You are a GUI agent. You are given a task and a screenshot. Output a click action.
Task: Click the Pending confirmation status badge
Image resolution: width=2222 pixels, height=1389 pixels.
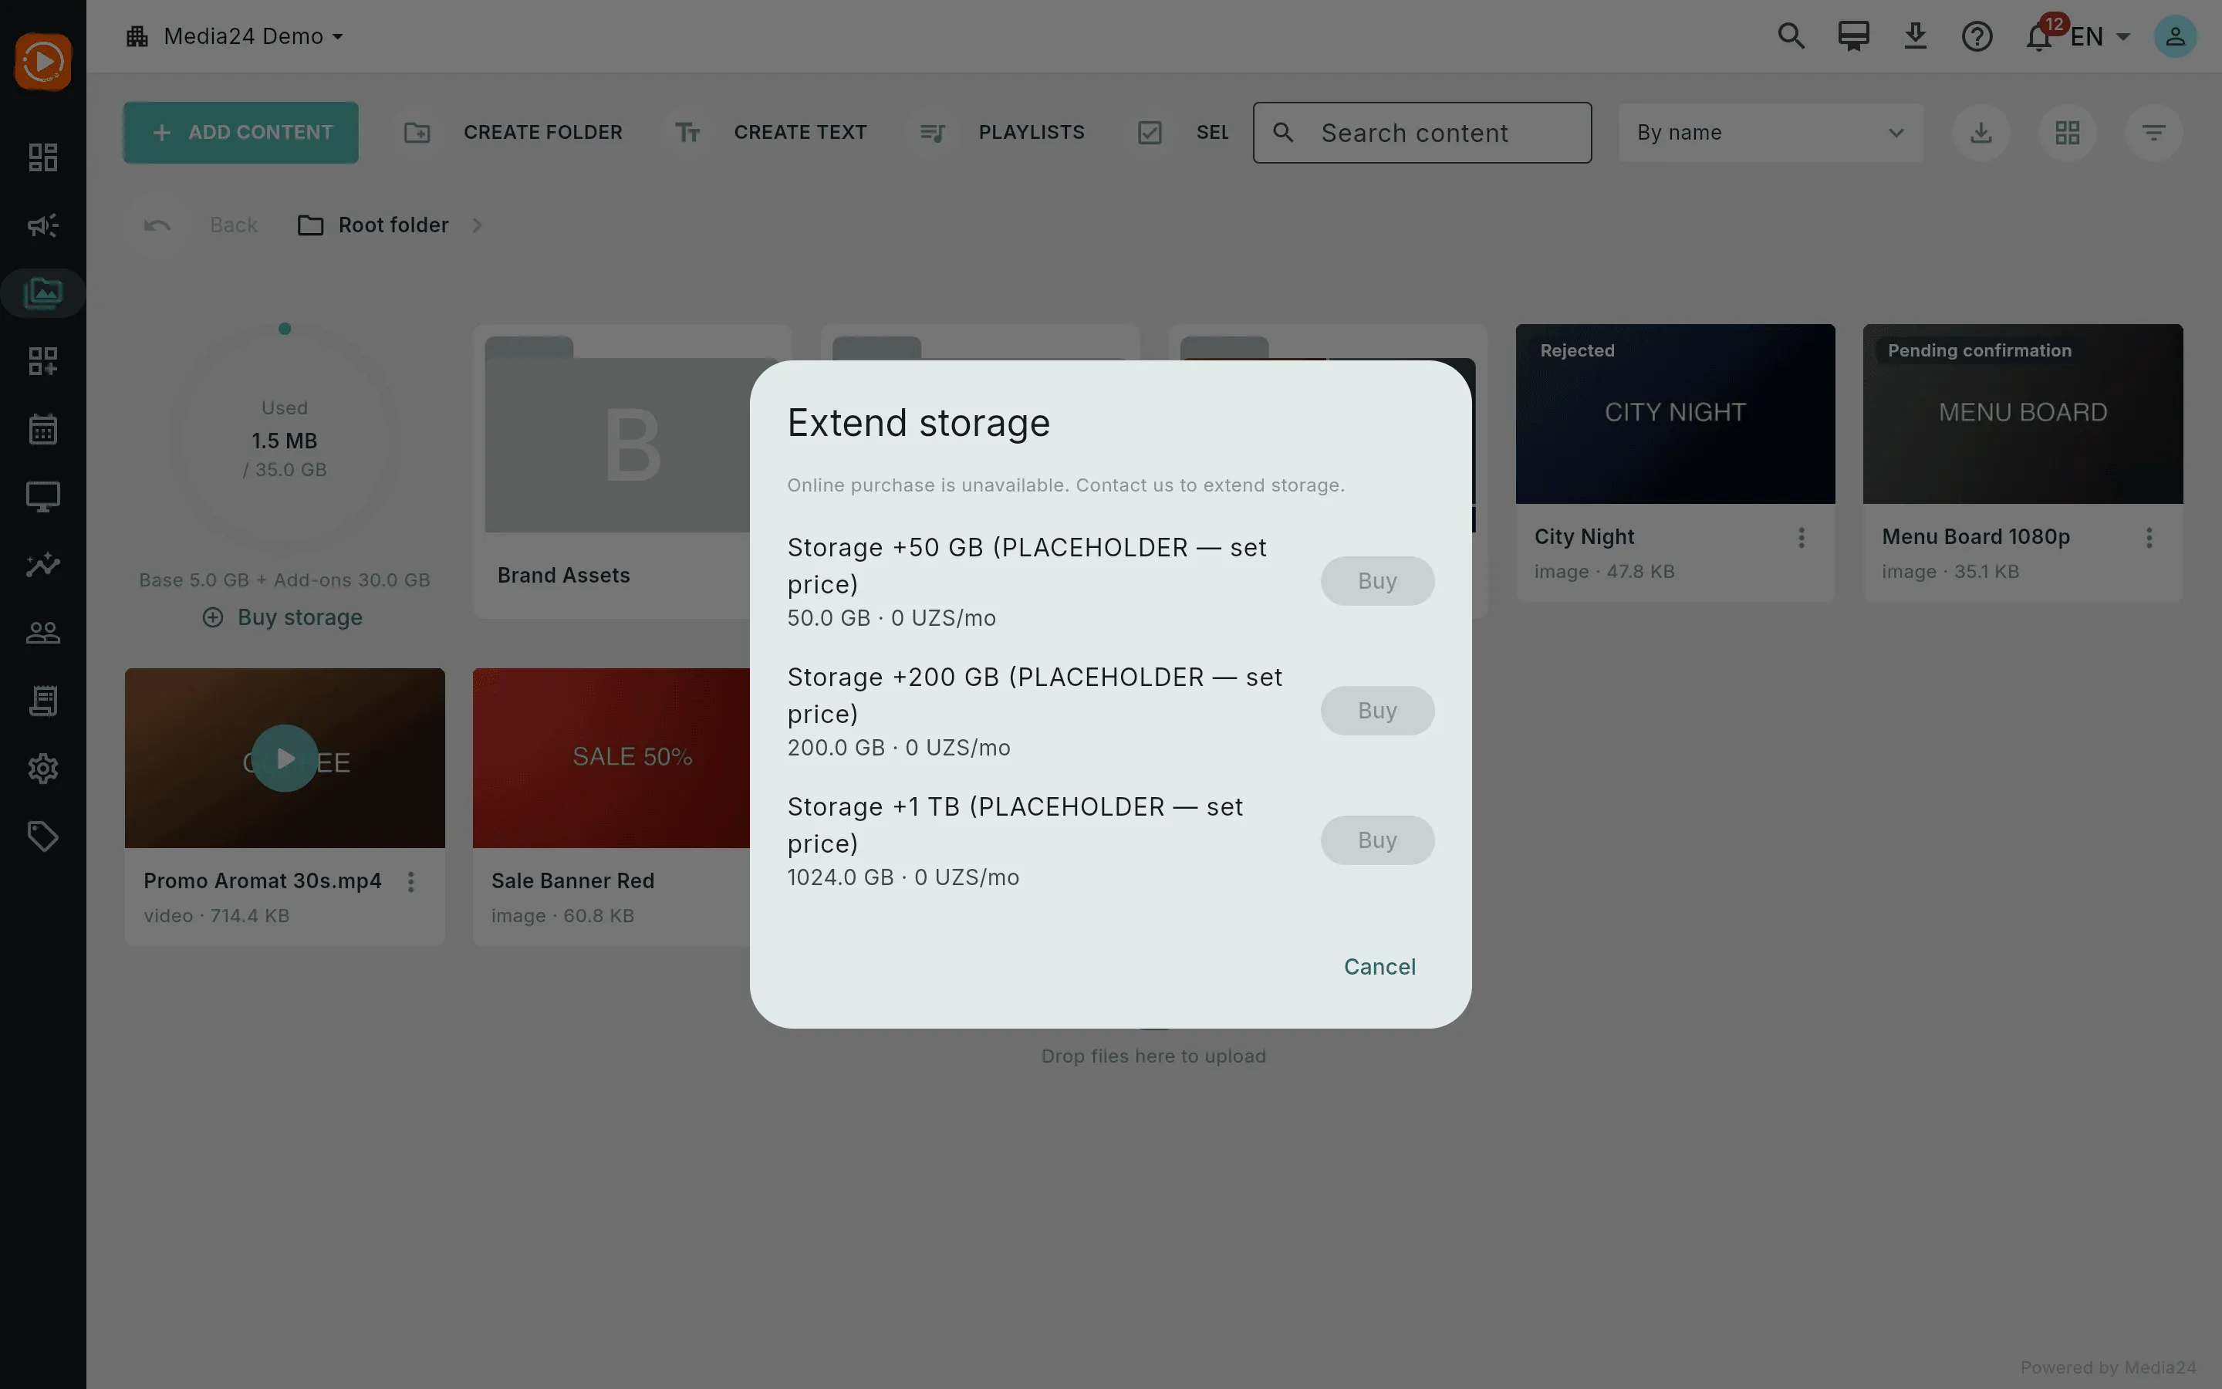click(1980, 351)
